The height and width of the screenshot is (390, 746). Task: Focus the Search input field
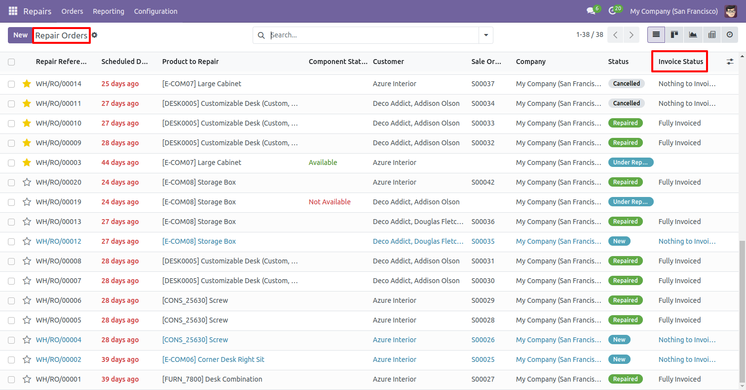click(373, 35)
